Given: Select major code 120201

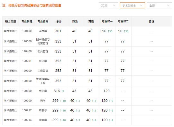Looking at the screenshot, I should click(27, 61).
